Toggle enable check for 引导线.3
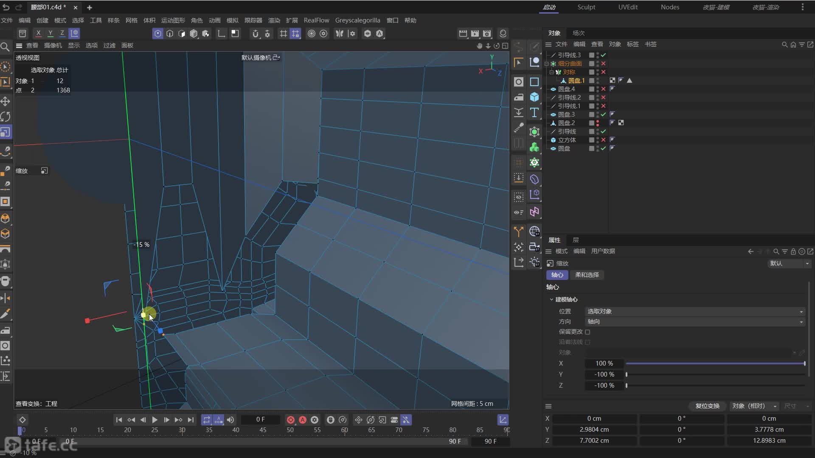 (603, 55)
